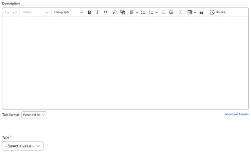Expand the table options arrow
Image resolution: width=251 pixels, height=154 pixels.
pos(195,12)
